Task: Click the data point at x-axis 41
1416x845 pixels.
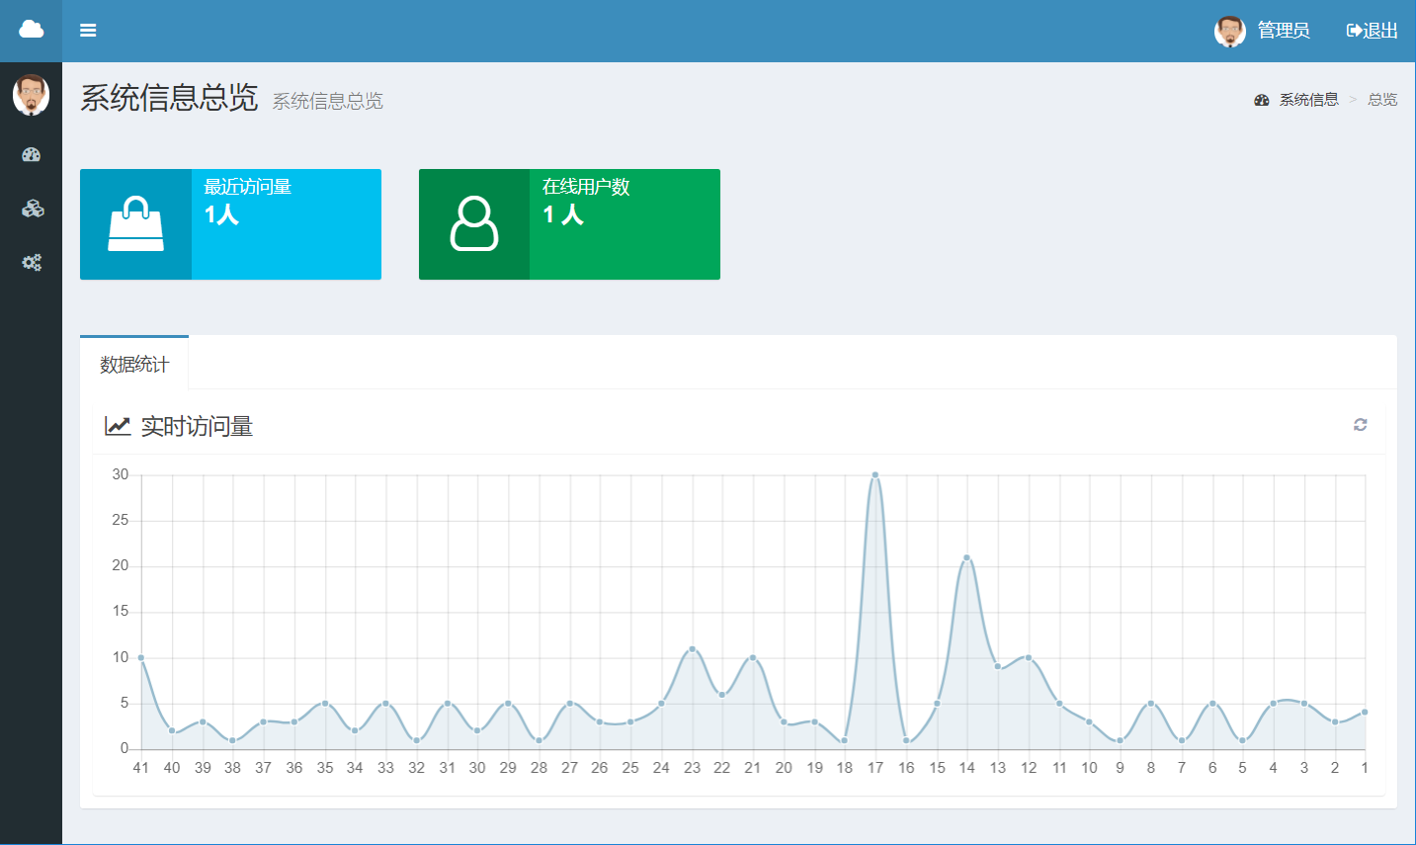Action: pos(141,658)
